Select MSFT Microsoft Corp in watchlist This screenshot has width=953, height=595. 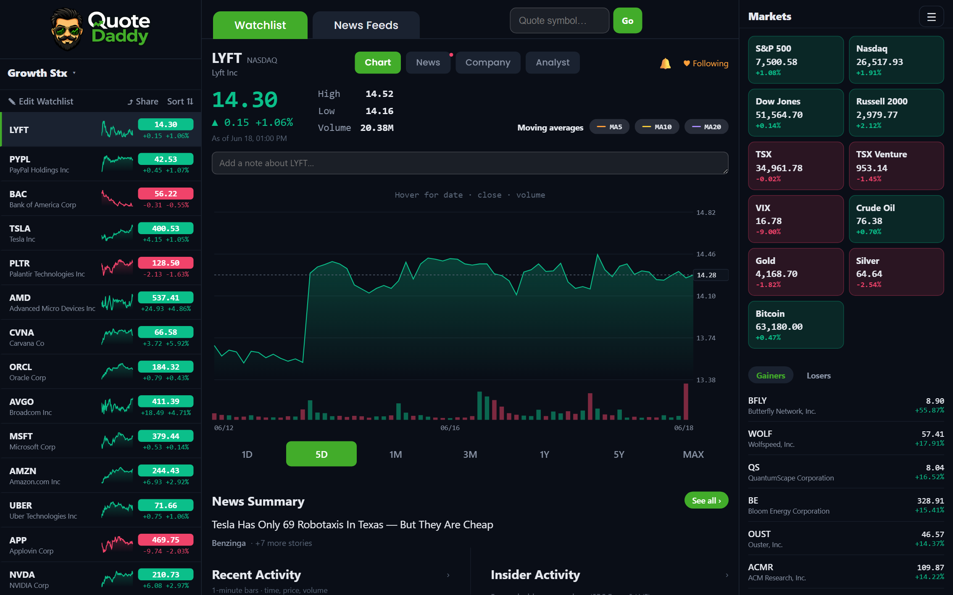click(x=101, y=441)
